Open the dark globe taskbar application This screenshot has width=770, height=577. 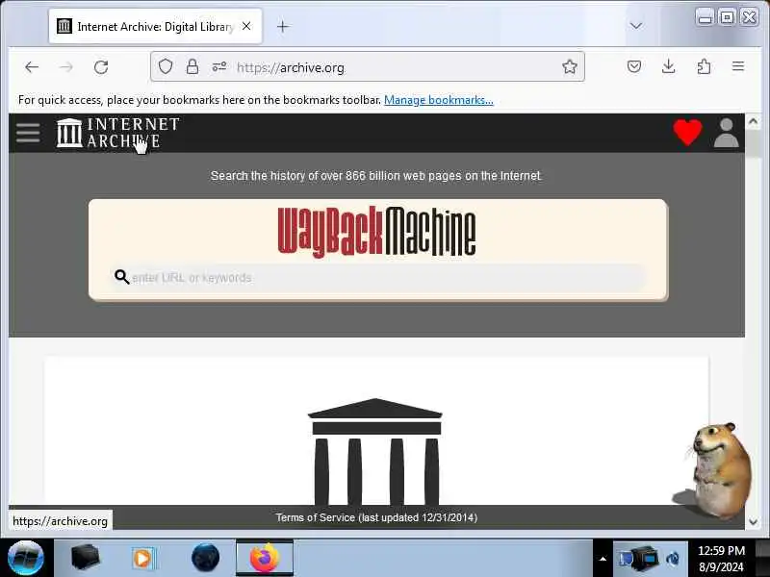click(205, 558)
